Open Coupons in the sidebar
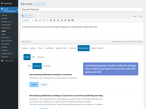Image resolution: width=146 pixels, height=109 pixels. pyautogui.click(x=4, y=47)
